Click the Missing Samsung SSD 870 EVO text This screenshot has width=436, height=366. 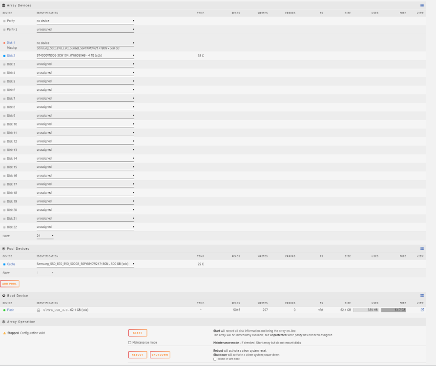pyautogui.click(x=78, y=48)
